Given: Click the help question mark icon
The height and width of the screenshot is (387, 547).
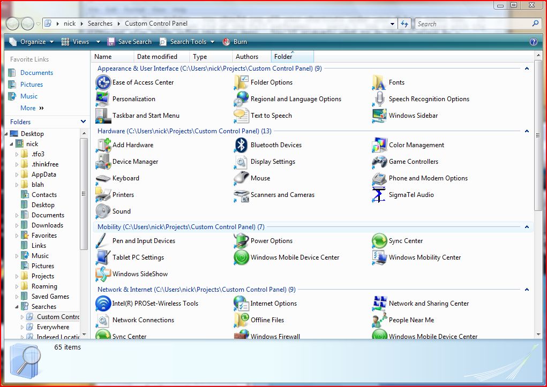Looking at the screenshot, I should [x=534, y=42].
